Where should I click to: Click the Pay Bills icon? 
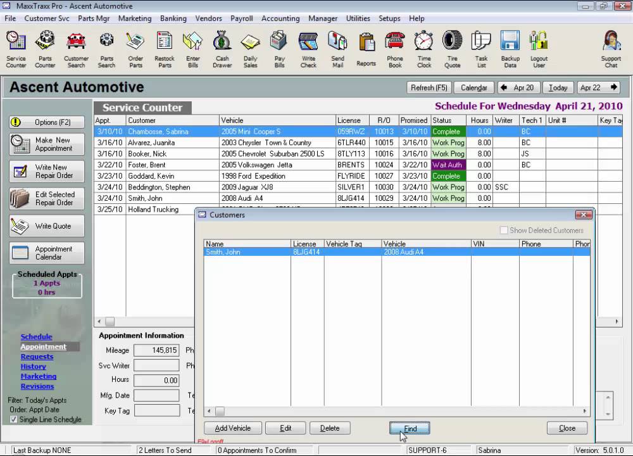pyautogui.click(x=279, y=49)
